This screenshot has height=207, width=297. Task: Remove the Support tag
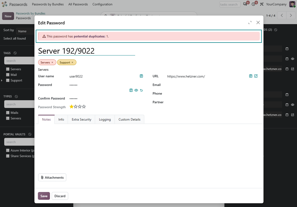tap(72, 62)
